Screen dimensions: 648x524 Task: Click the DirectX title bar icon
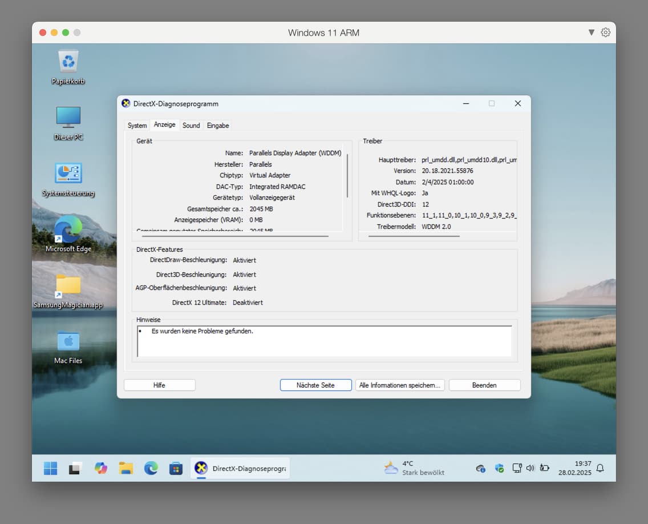[x=126, y=103]
